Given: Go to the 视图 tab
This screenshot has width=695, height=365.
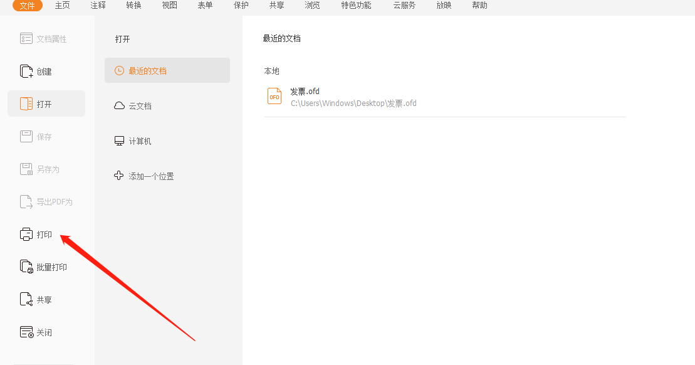Looking at the screenshot, I should 169,6.
